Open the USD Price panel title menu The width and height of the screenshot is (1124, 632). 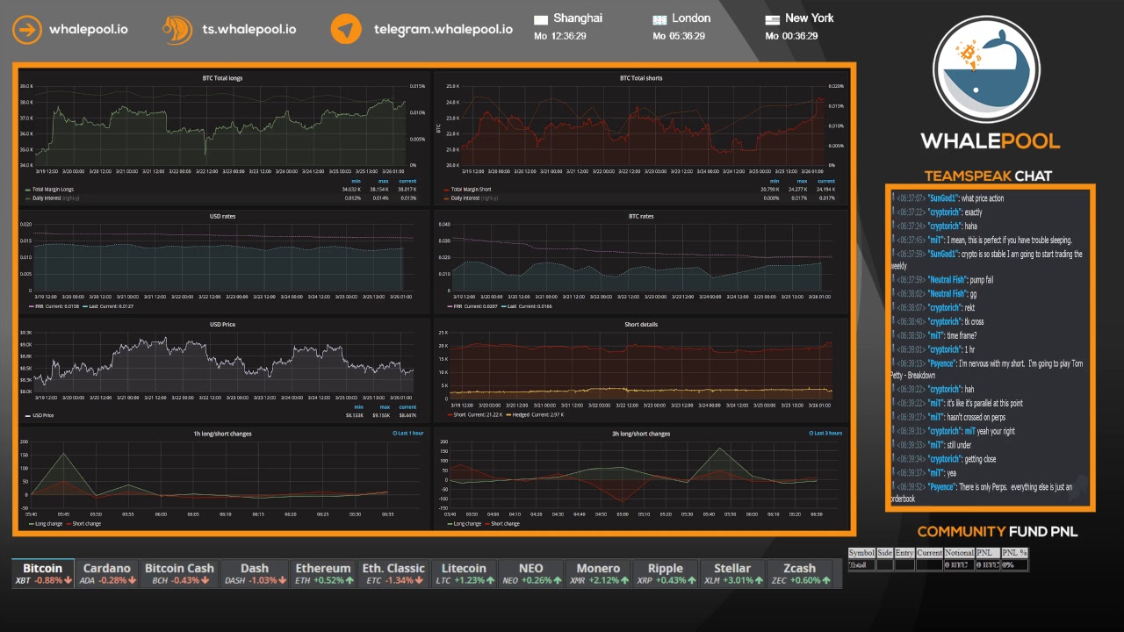[x=223, y=325]
